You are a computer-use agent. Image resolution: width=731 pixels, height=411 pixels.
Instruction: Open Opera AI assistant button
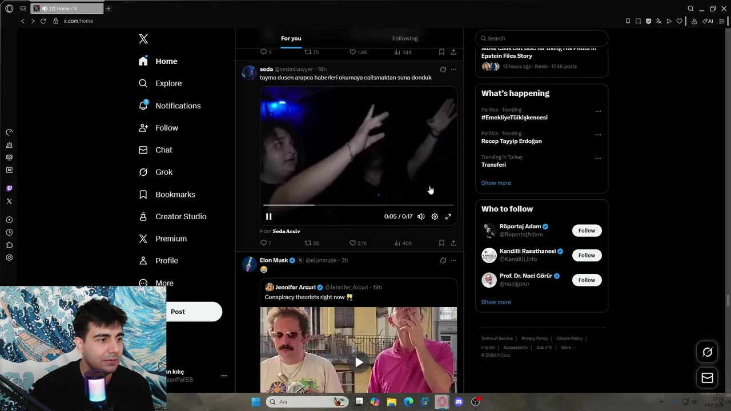point(708,21)
